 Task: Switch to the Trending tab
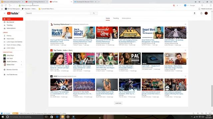[x=116, y=18]
